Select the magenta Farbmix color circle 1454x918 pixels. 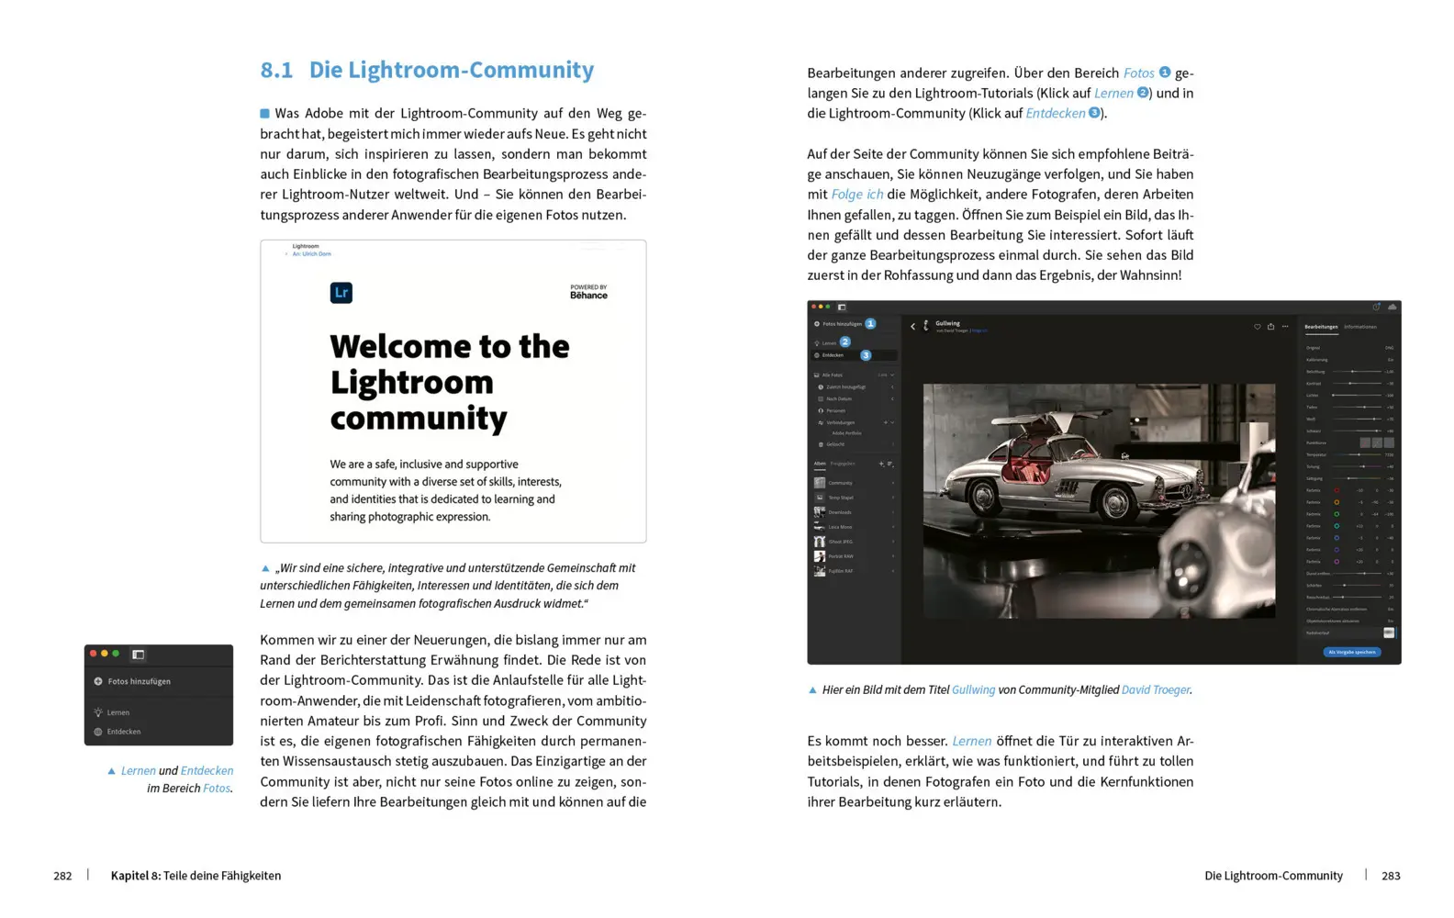(x=1337, y=562)
